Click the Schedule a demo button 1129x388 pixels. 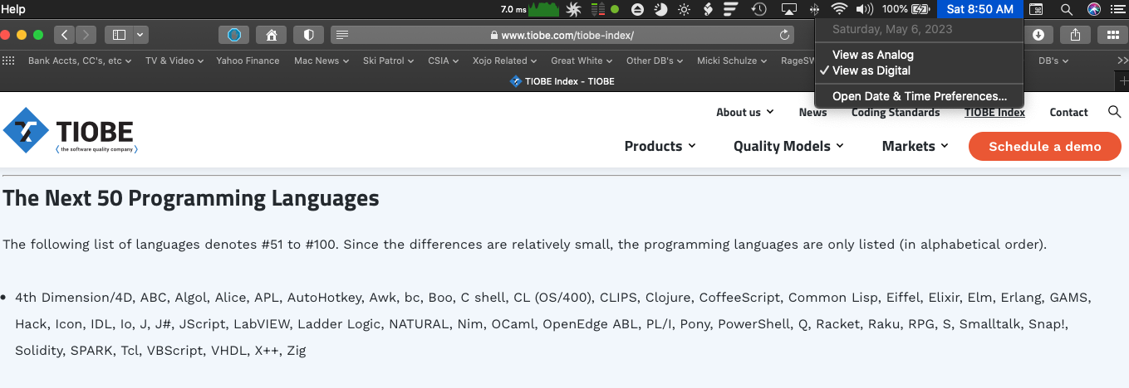pos(1045,147)
